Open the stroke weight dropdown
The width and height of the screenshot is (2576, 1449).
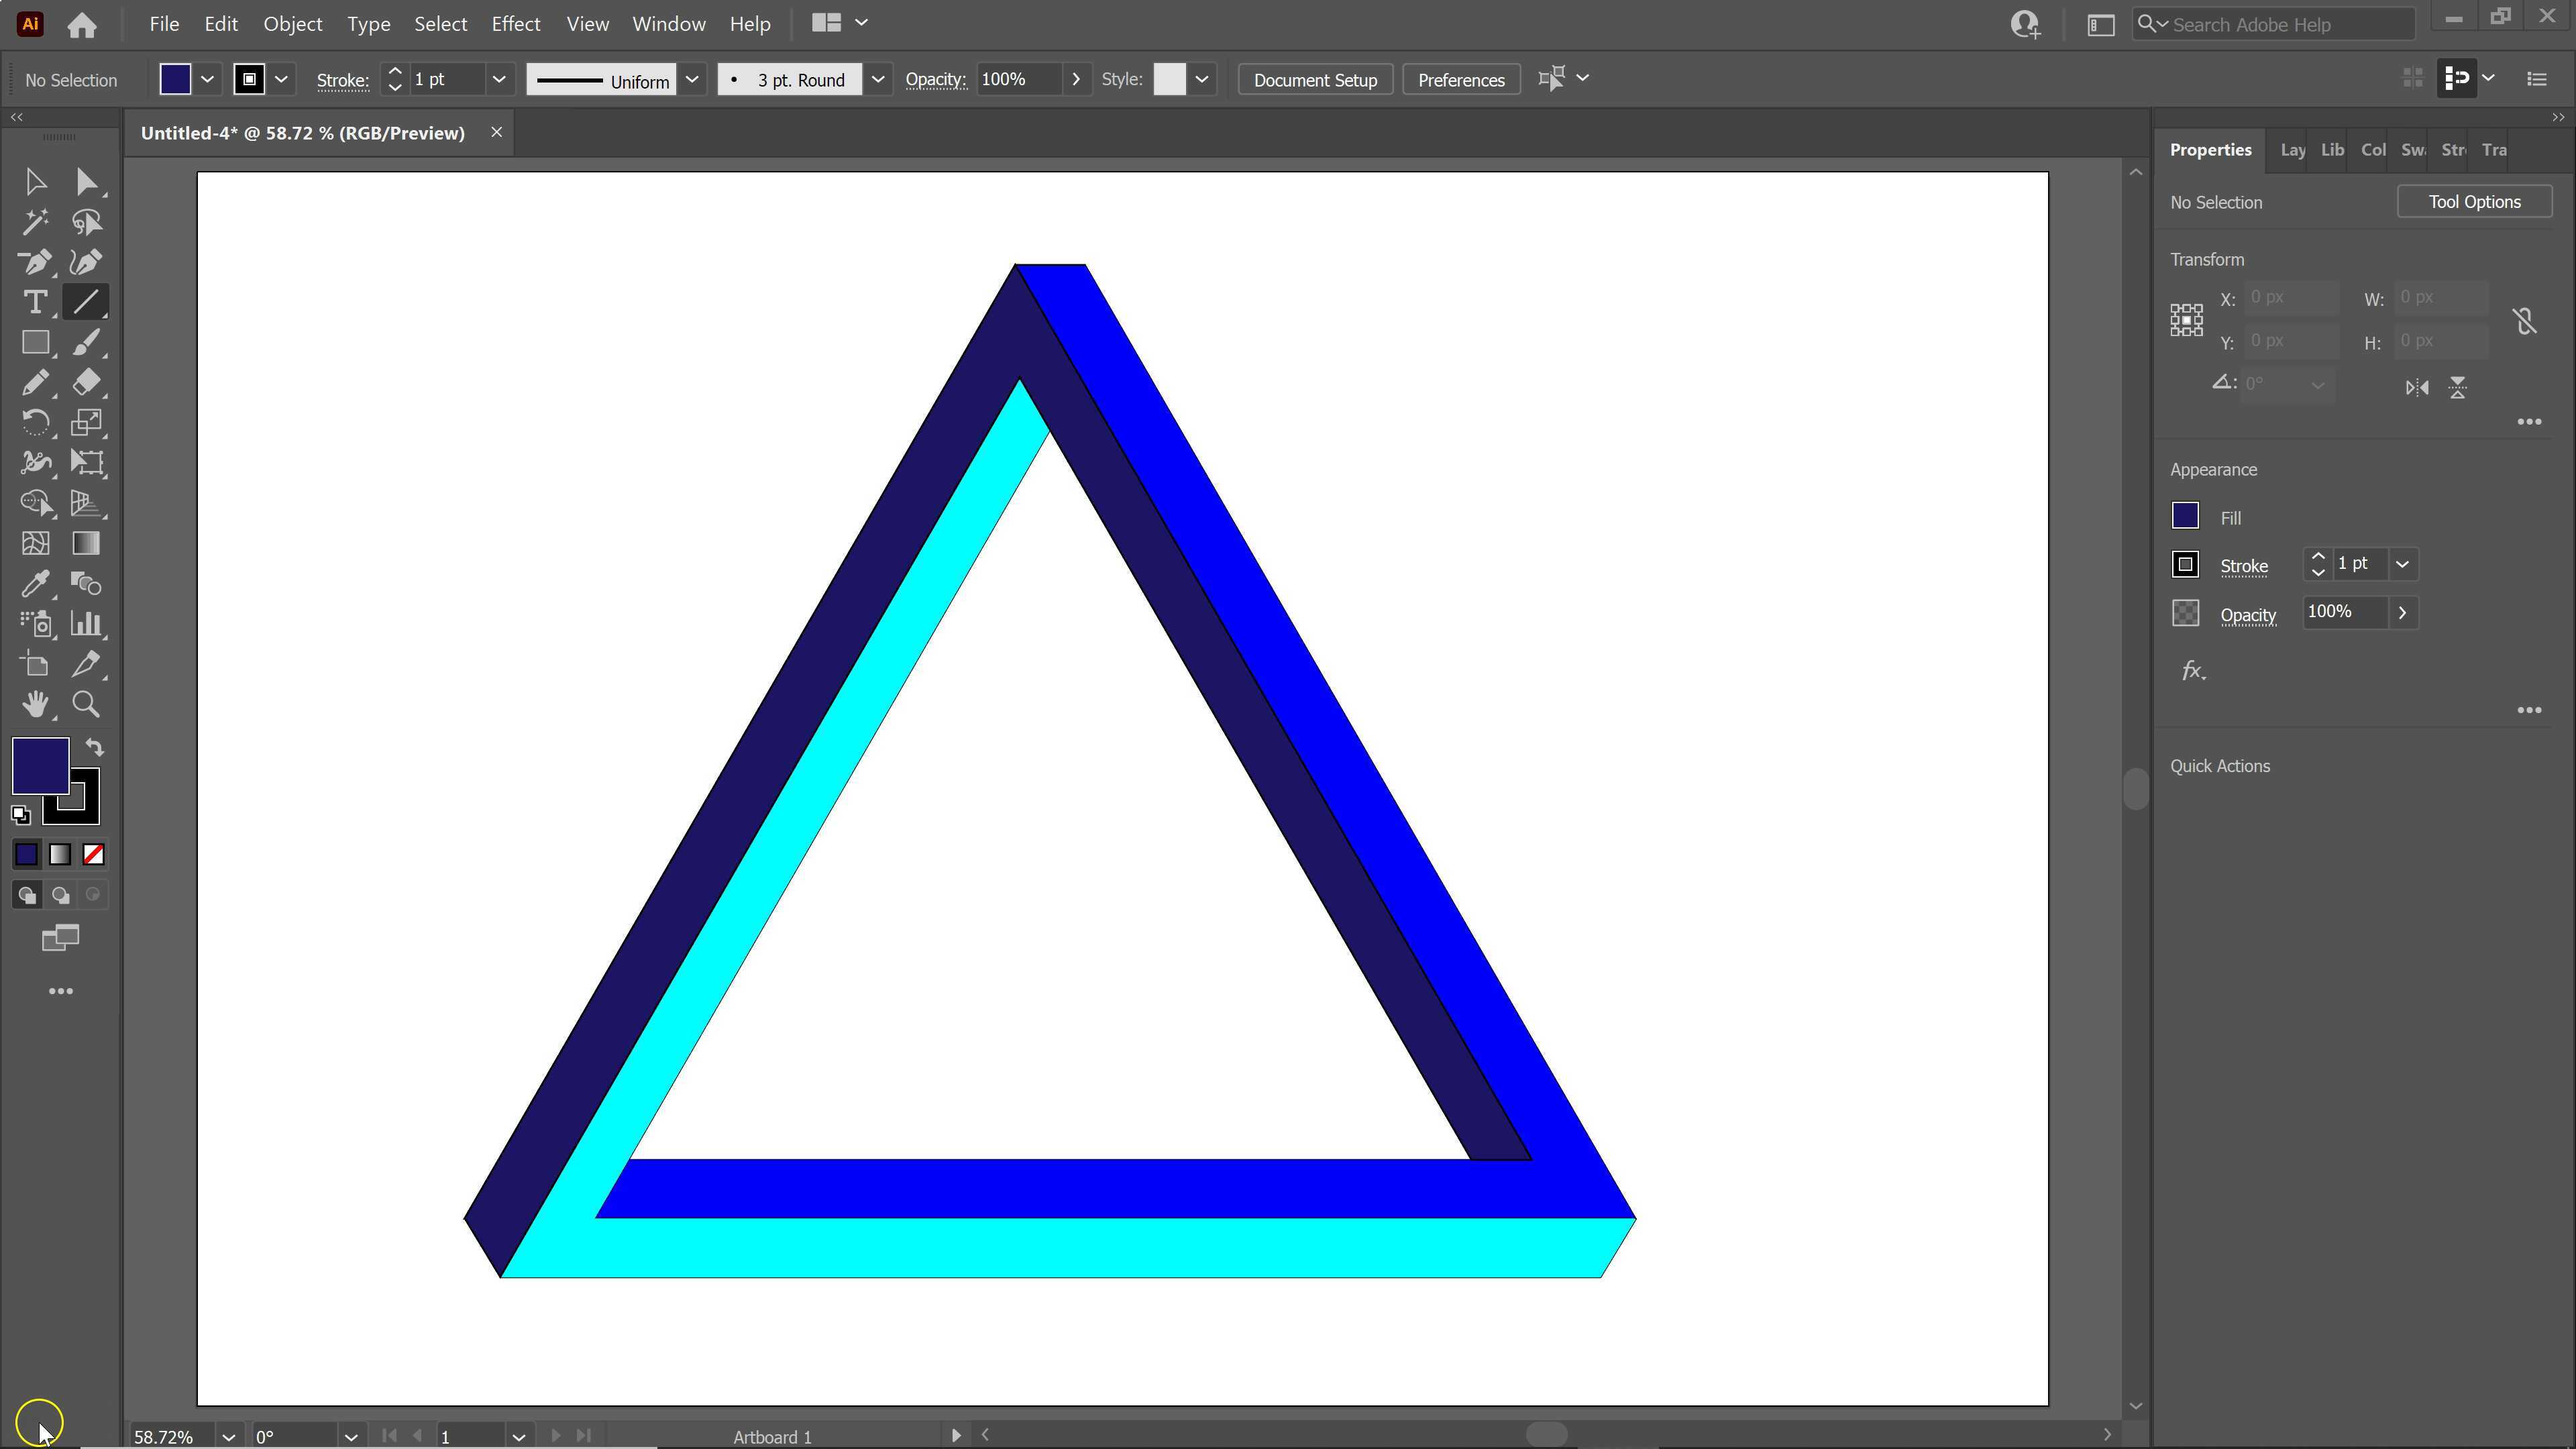(x=499, y=79)
